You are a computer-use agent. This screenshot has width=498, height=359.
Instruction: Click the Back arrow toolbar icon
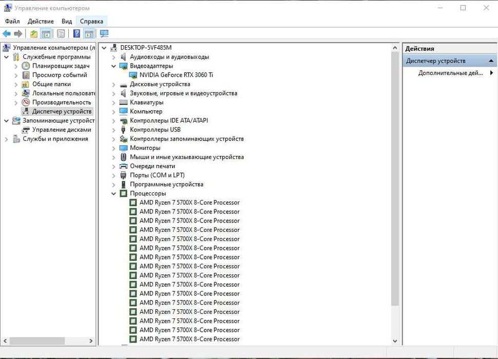click(x=7, y=33)
